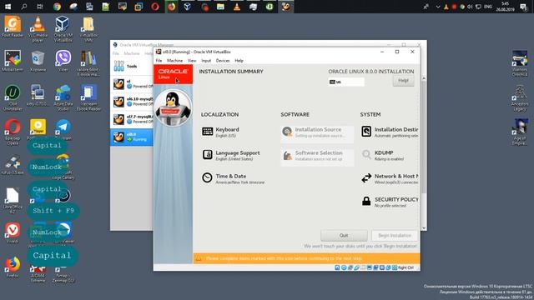
Task: Open the Telegram desktop shortcut
Action: coord(63,129)
